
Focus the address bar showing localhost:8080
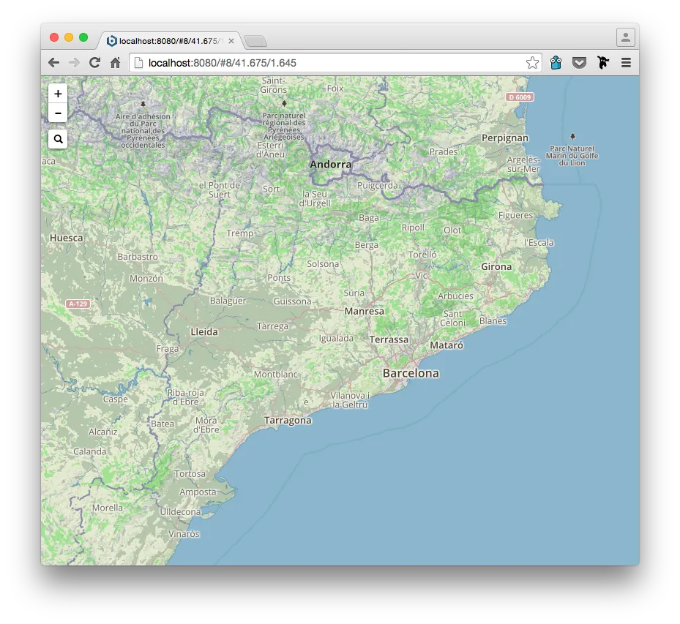click(335, 63)
